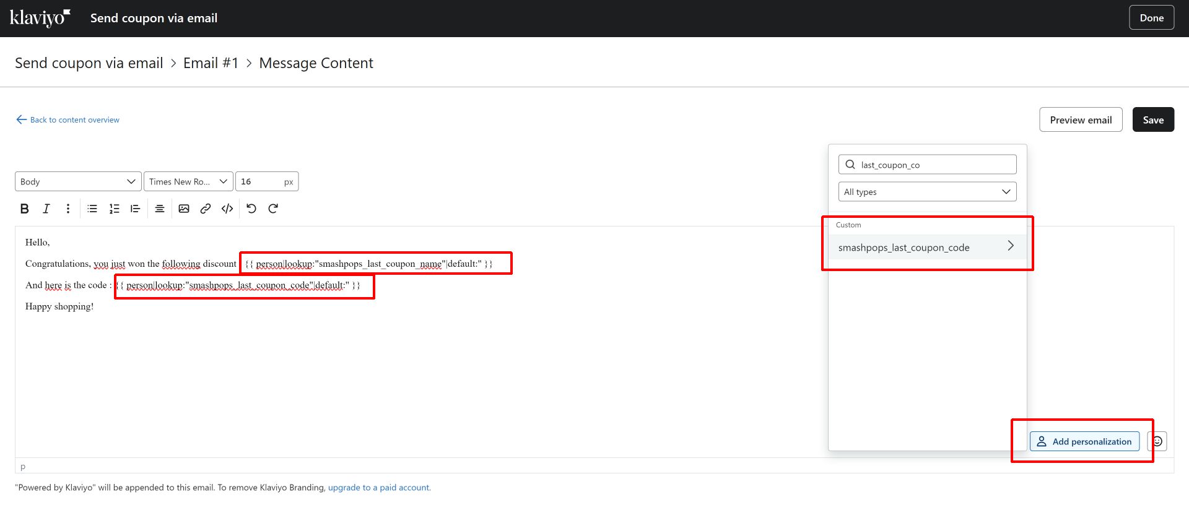Click the Bold formatting icon
Image resolution: width=1189 pixels, height=505 pixels.
click(x=25, y=209)
